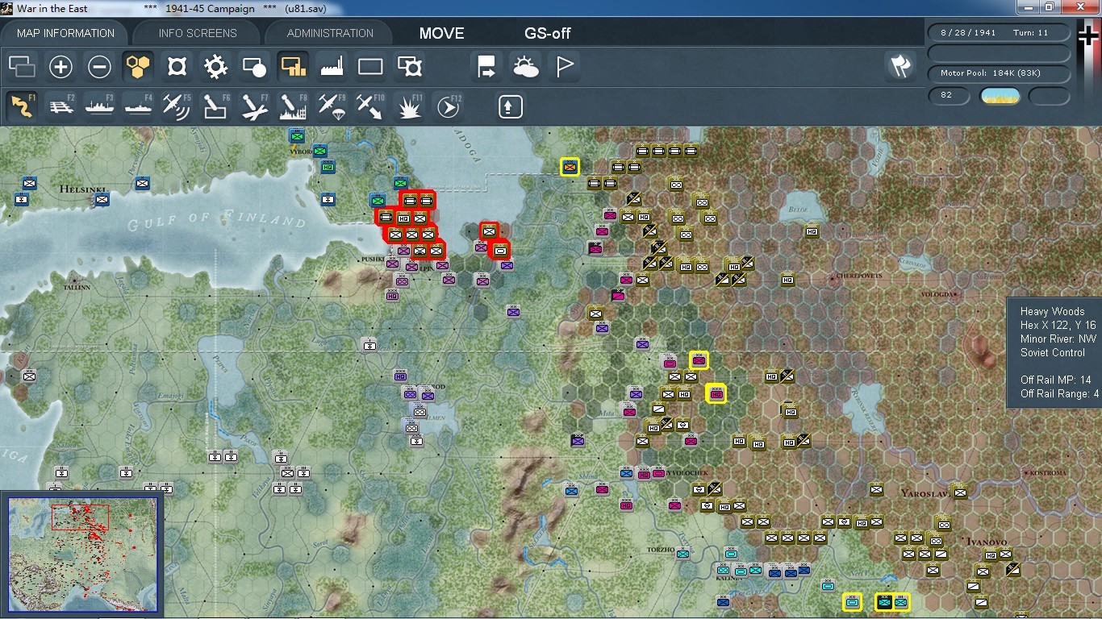Viewport: 1102px width, 619px height.
Task: Show the weather overlay sun-cloud icon
Action: (x=525, y=66)
